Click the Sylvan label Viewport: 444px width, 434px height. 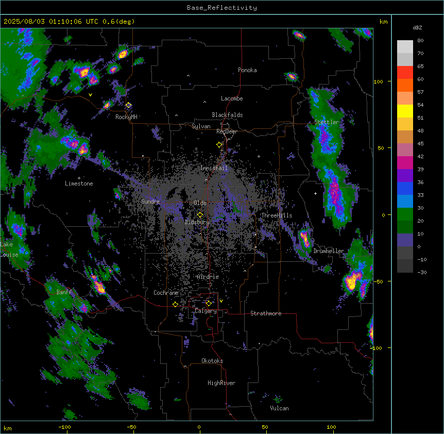pos(201,126)
